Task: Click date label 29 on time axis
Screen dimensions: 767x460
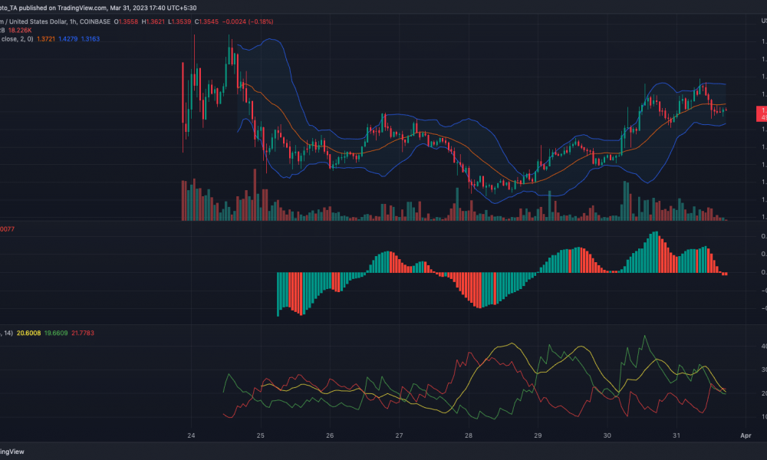Action: [538, 435]
